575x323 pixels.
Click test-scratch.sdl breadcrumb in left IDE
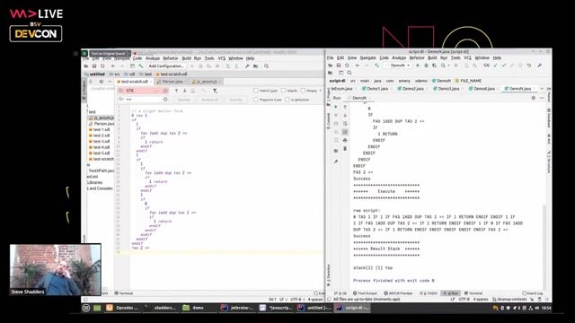click(x=172, y=74)
